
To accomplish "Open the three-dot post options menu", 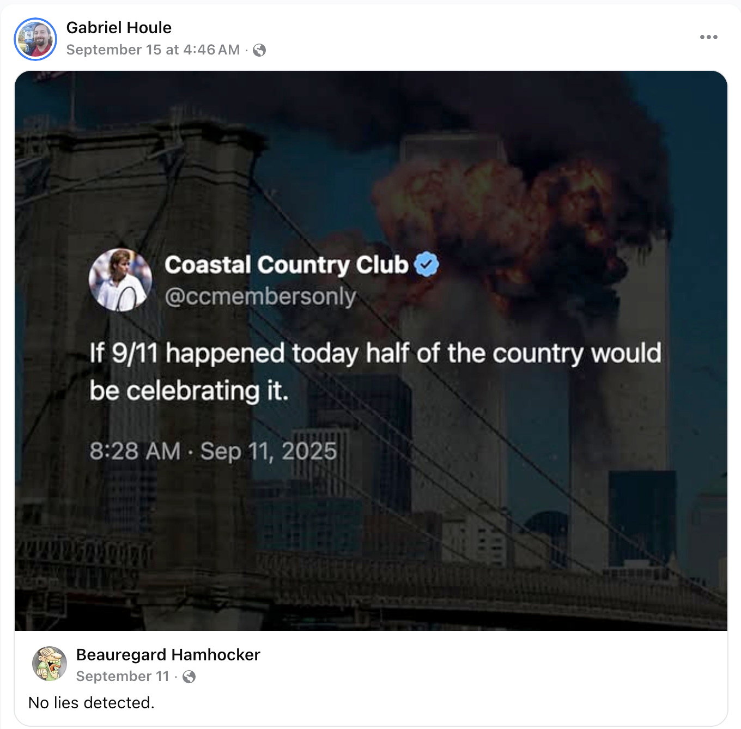I will tap(708, 37).
